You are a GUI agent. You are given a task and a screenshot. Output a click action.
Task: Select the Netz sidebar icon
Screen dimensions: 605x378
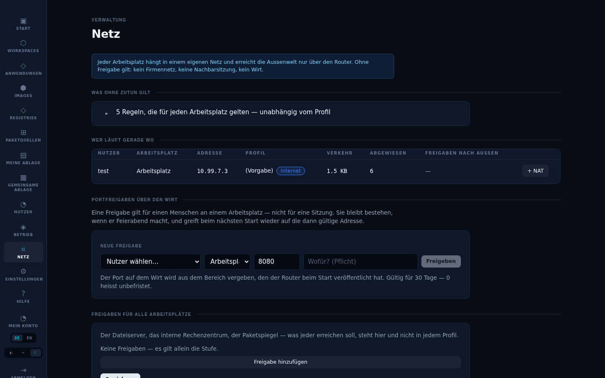coord(23,249)
